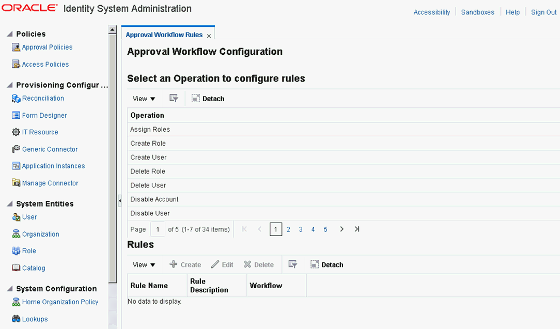This screenshot has height=329, width=560.
Task: Click the Generic Connector icon
Action: click(x=15, y=149)
